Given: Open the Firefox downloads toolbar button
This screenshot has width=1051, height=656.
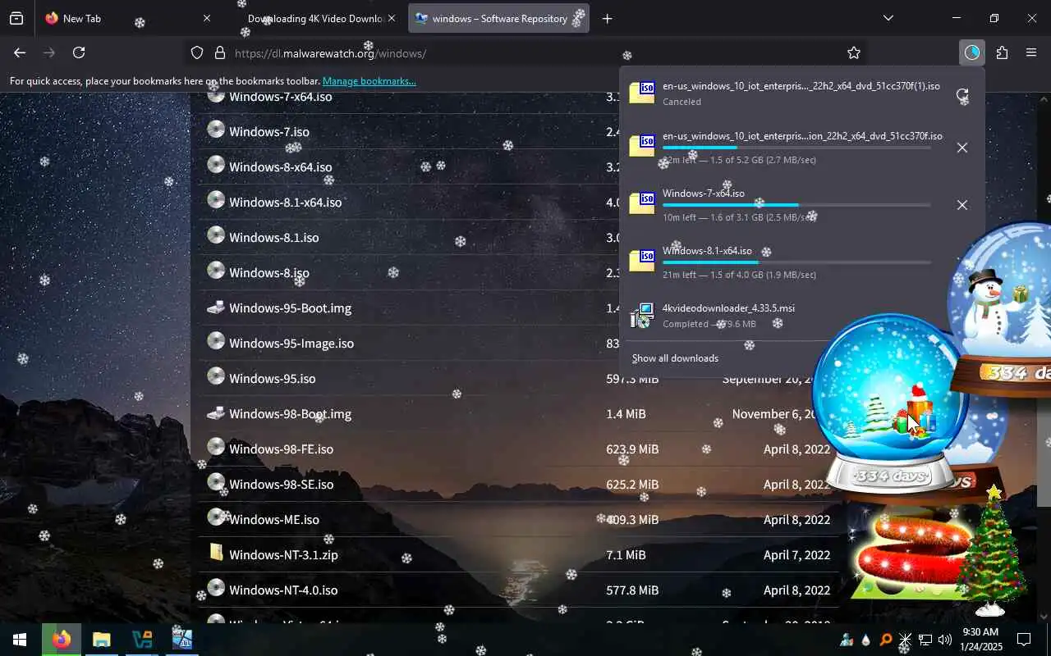Looking at the screenshot, I should [x=972, y=52].
